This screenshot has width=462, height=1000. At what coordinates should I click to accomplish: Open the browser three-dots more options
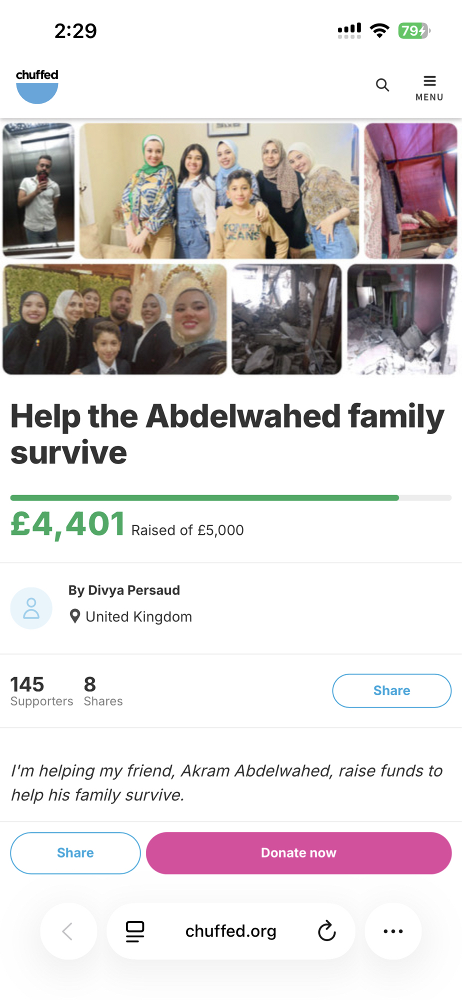pyautogui.click(x=393, y=931)
